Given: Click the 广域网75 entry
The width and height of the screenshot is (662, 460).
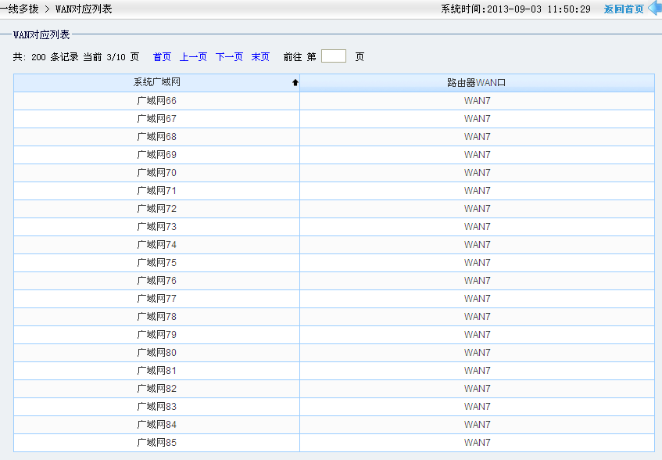Looking at the screenshot, I should click(156, 263).
